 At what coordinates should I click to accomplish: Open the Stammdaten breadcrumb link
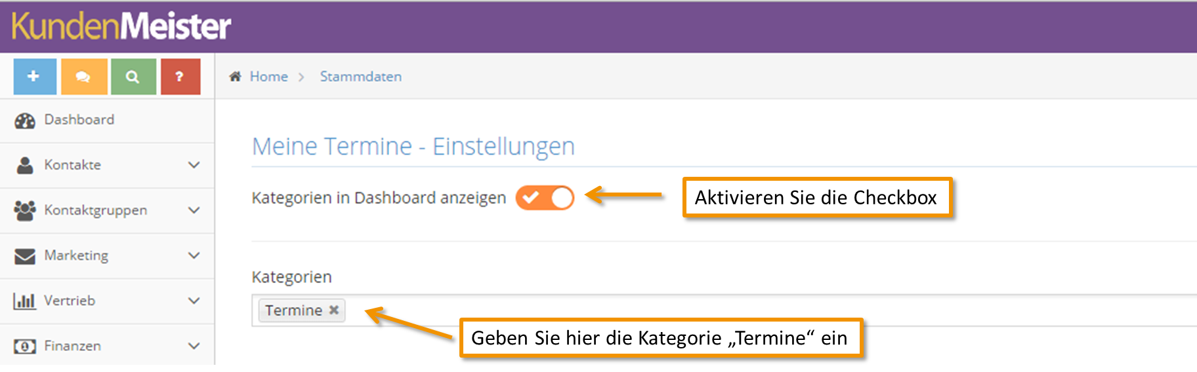click(x=361, y=77)
